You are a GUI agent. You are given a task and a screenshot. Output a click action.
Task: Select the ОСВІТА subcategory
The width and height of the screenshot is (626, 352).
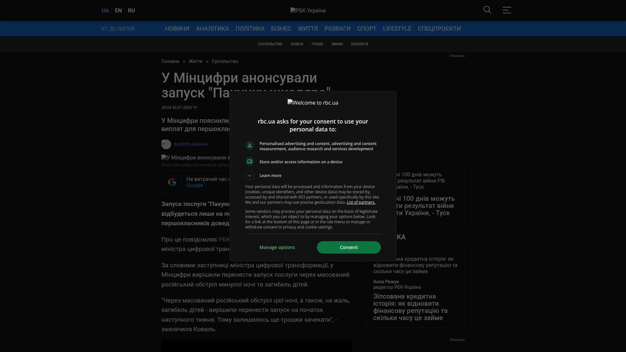click(x=297, y=44)
